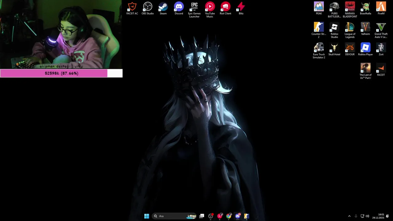Screen dimensions: 393x221
Task: Select the PEAK game shortcut
Action: [319, 9]
